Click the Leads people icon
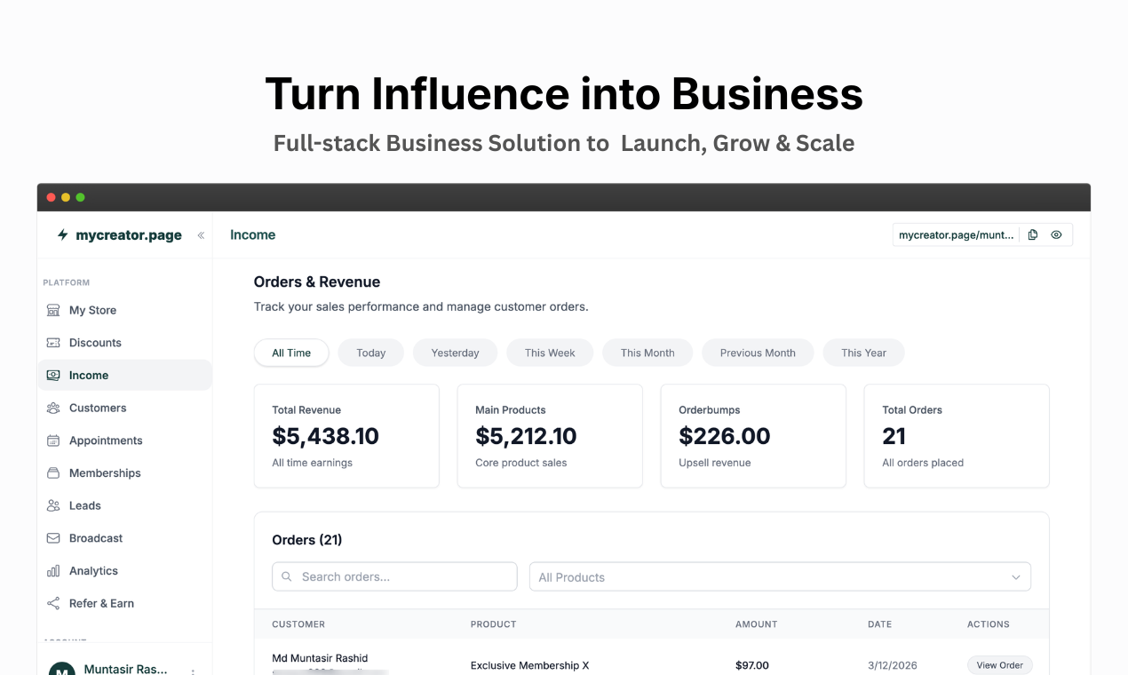The image size is (1128, 675). point(53,506)
